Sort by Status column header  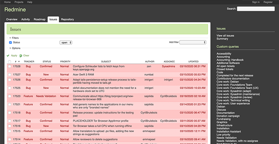47,62
